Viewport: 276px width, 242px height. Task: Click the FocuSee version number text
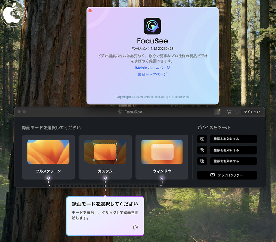point(152,49)
